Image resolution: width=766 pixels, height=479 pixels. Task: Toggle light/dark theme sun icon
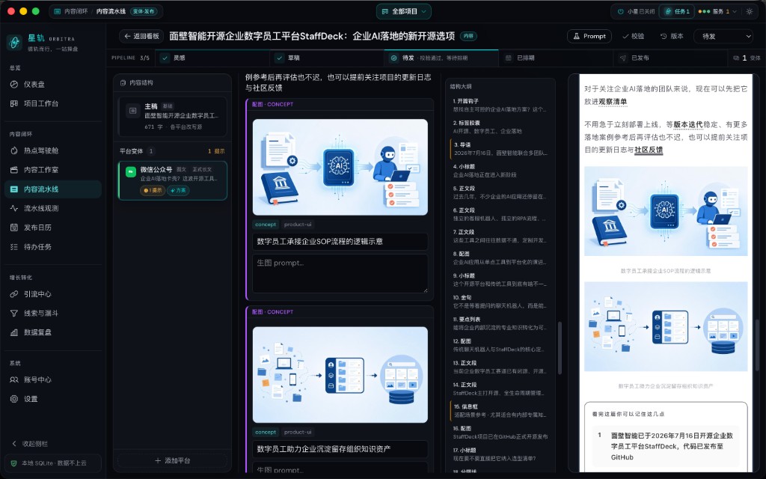click(x=750, y=11)
